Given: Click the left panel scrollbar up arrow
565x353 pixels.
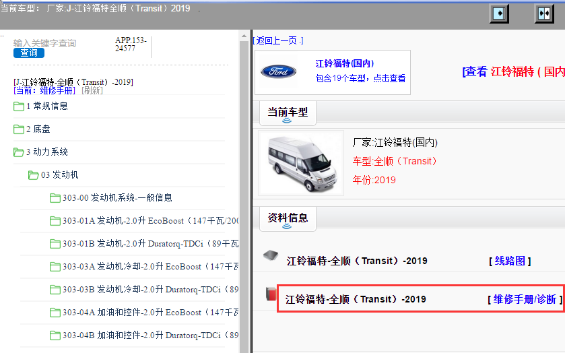Looking at the screenshot, I should coord(244,36).
